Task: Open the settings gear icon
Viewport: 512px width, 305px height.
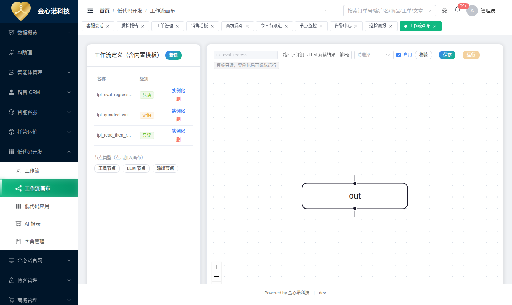Action: click(x=444, y=11)
